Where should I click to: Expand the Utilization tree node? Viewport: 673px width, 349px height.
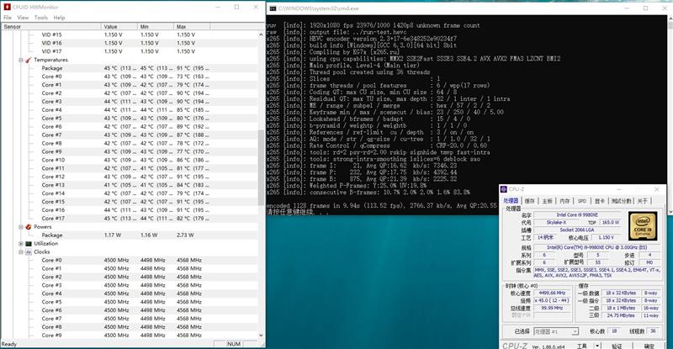pyautogui.click(x=20, y=243)
